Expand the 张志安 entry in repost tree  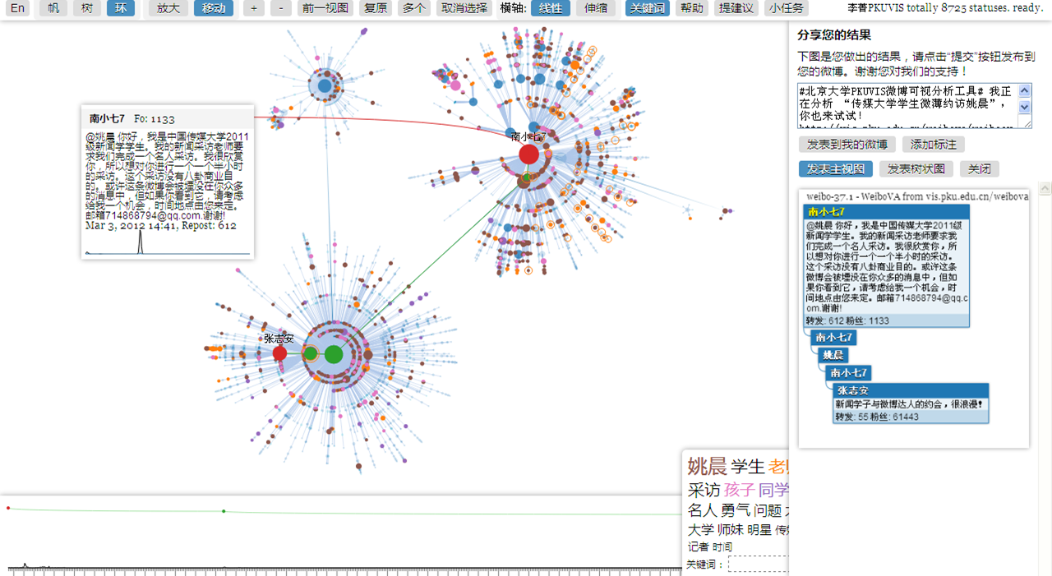click(x=853, y=390)
